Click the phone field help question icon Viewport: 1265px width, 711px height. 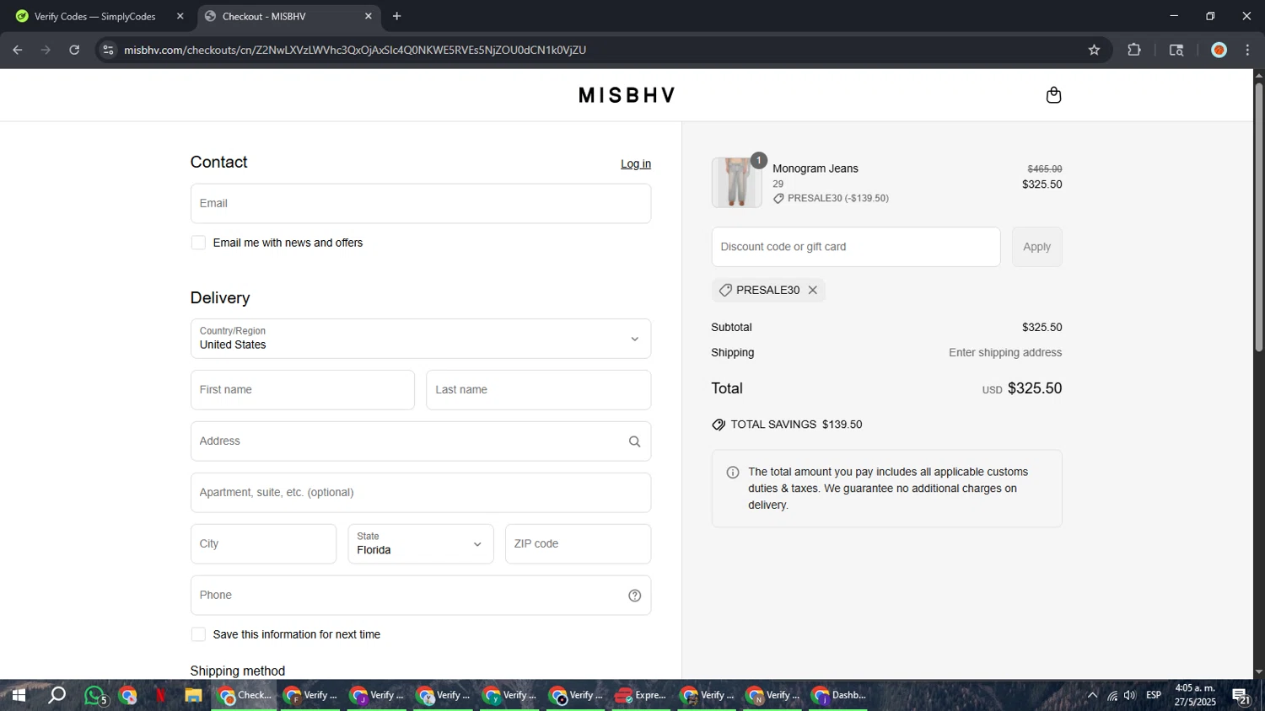(x=634, y=596)
